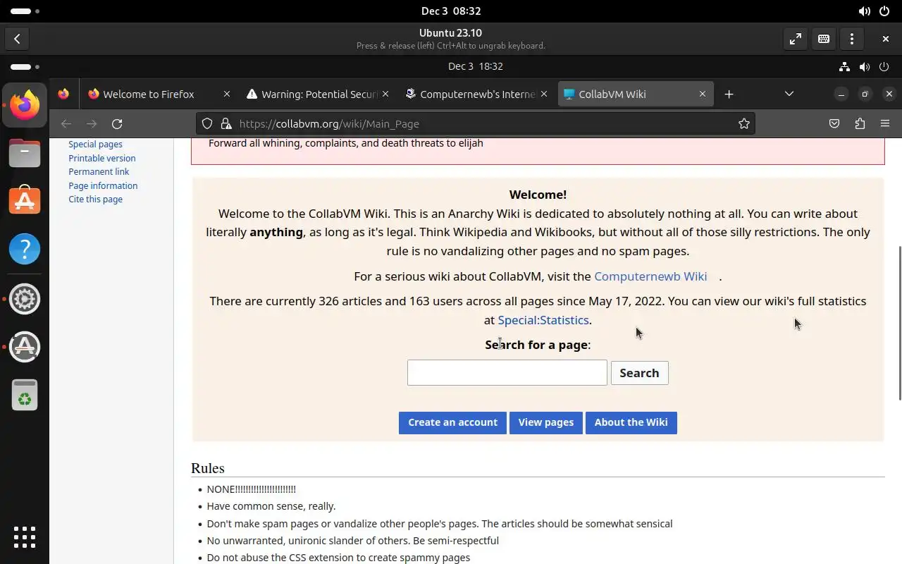Click the guest network status icon
Viewport: 902px width, 564px height.
coord(844,67)
